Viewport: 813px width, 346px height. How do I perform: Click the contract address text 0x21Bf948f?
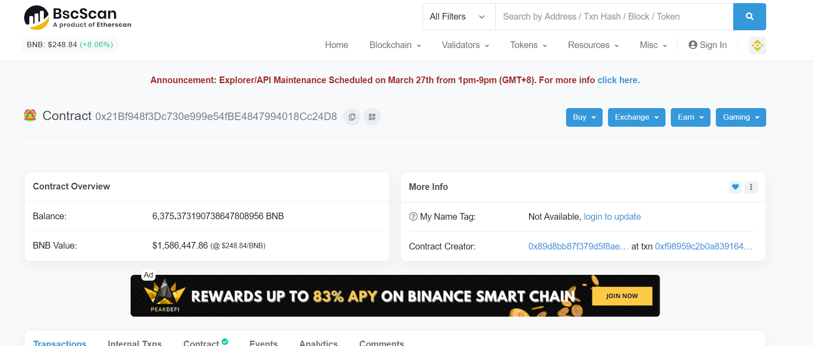click(216, 117)
